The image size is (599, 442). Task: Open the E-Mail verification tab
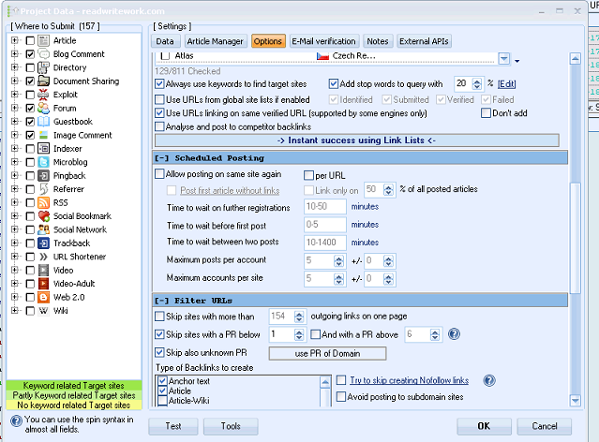[x=323, y=41]
